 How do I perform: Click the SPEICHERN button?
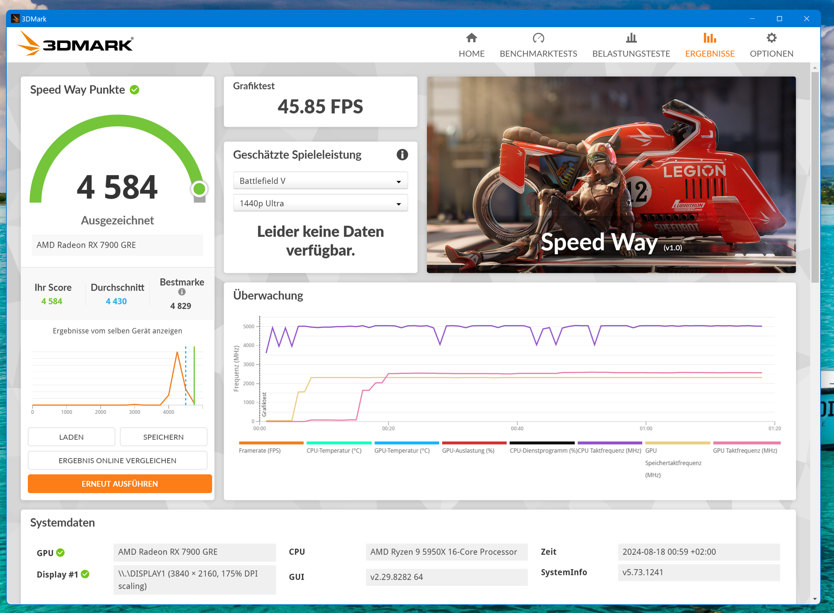(163, 437)
